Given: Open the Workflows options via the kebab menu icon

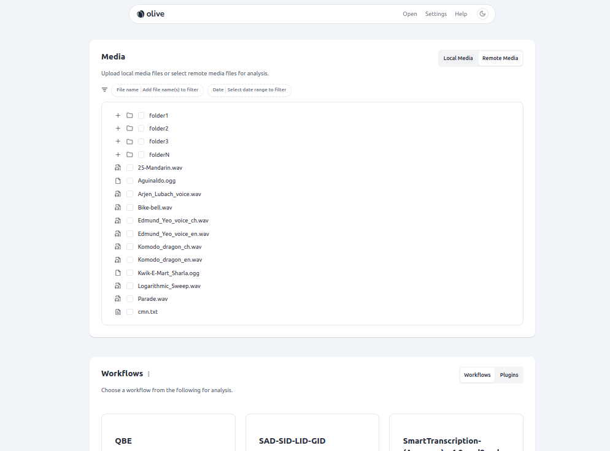Looking at the screenshot, I should pyautogui.click(x=147, y=373).
